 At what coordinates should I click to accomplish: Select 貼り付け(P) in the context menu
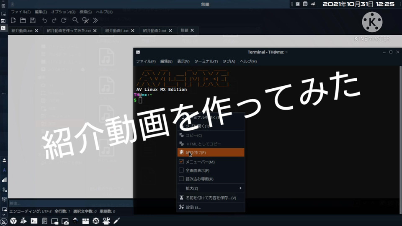tap(211, 152)
